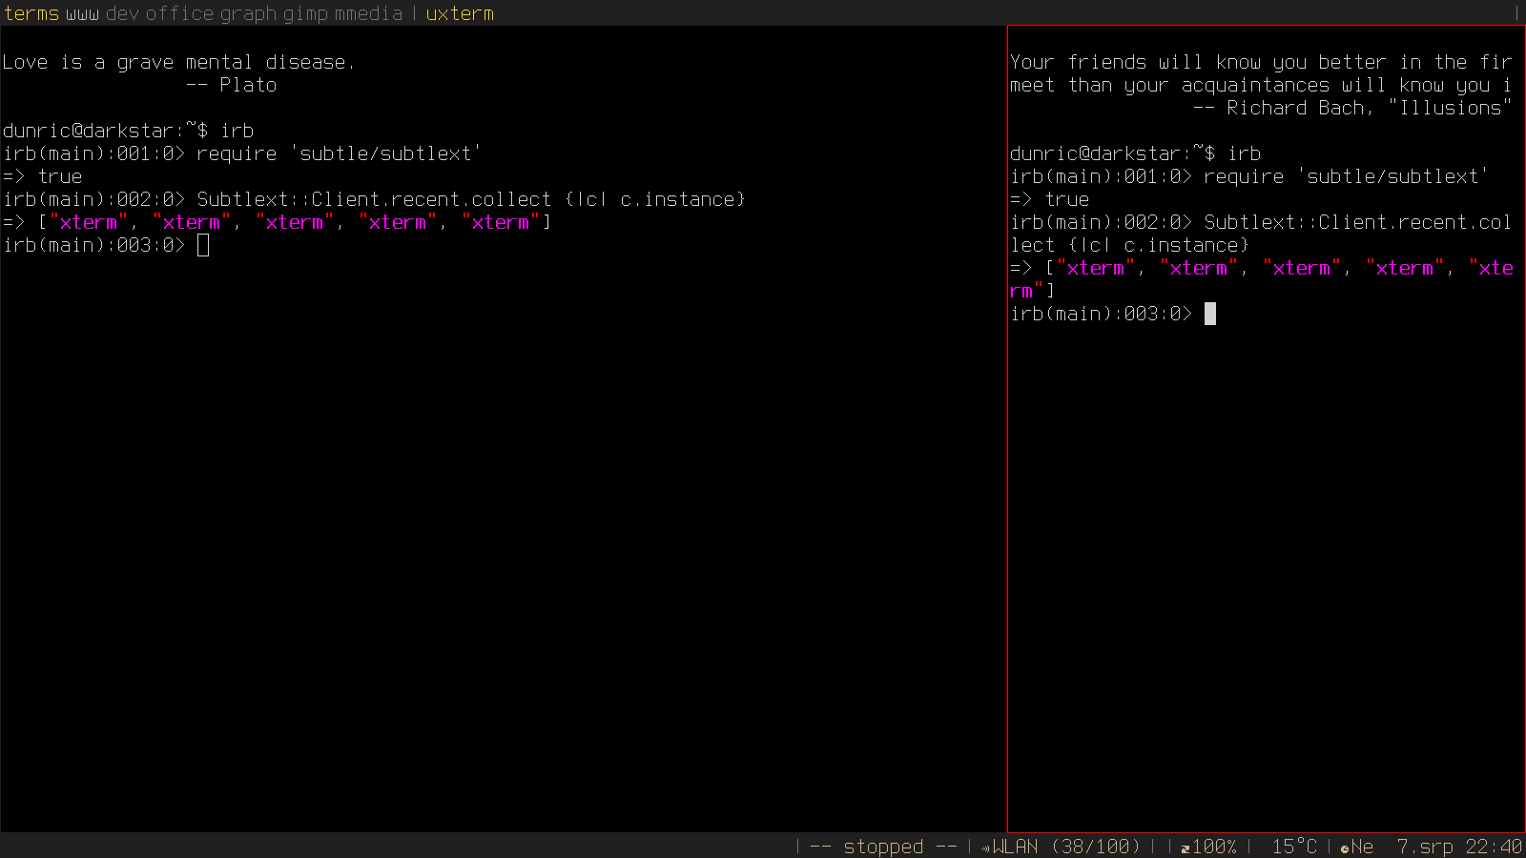This screenshot has width=1526, height=858.
Task: Switch to the www view
Action: coord(82,13)
